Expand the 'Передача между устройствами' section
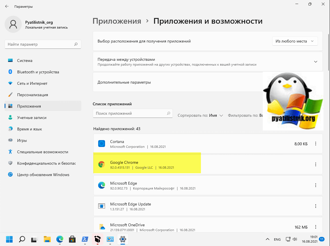The width and height of the screenshot is (330, 246). coord(316,62)
